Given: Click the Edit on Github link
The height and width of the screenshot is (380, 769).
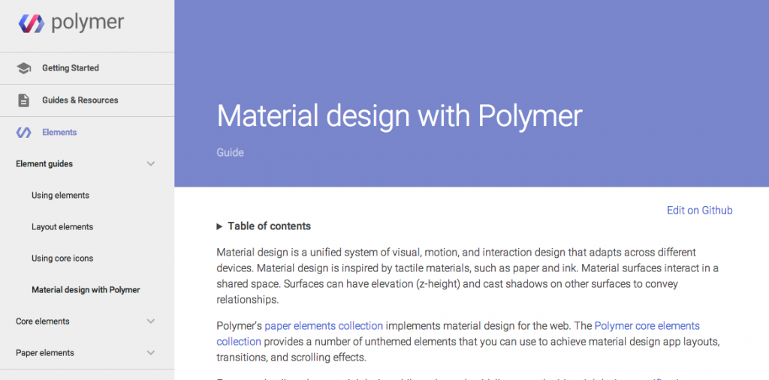Looking at the screenshot, I should (x=699, y=211).
